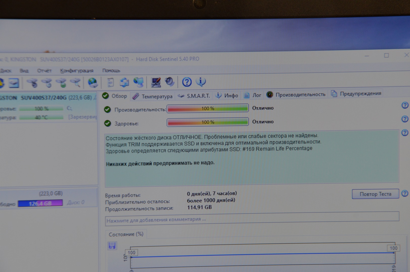
Task: Open the Отчёт menu
Action: 44,71
